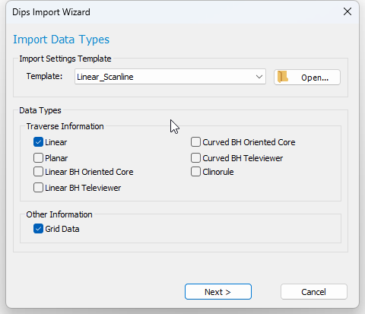Uncheck the Grid Data checkbox
The height and width of the screenshot is (314, 365).
pyautogui.click(x=38, y=229)
